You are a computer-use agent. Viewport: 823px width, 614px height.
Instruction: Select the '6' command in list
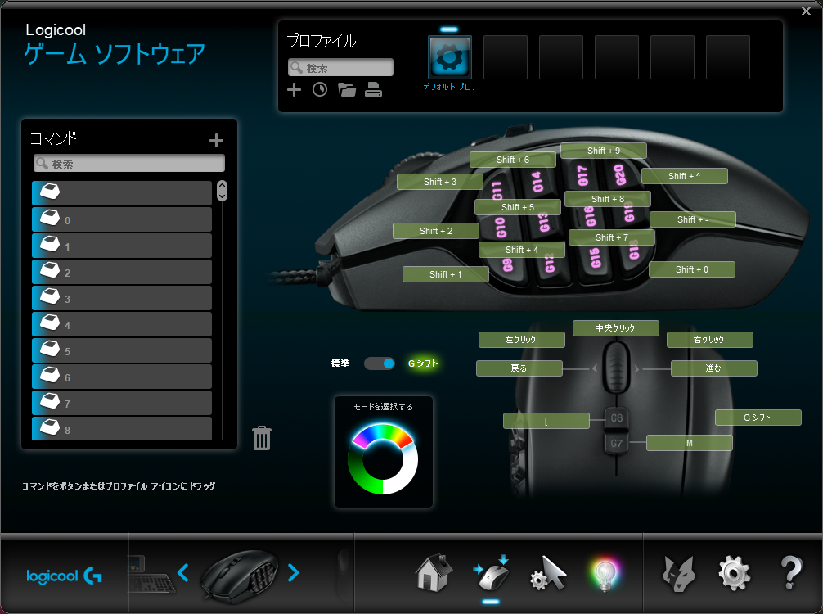tap(122, 377)
